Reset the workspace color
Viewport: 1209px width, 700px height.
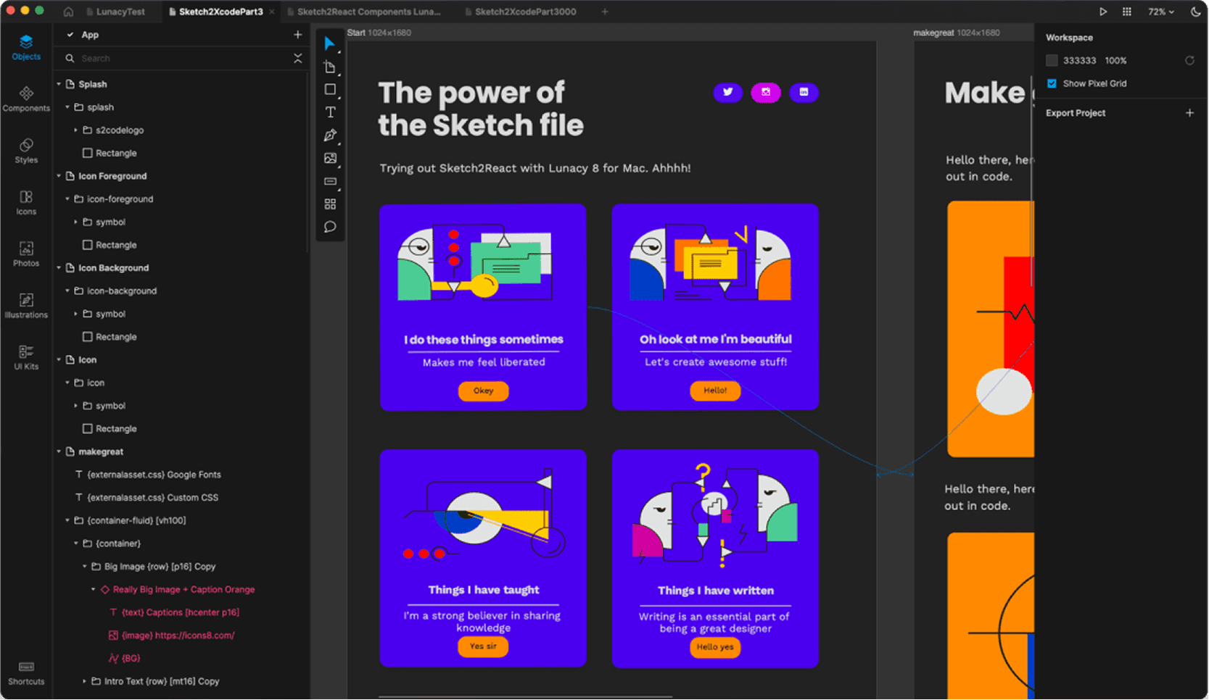(x=1189, y=61)
